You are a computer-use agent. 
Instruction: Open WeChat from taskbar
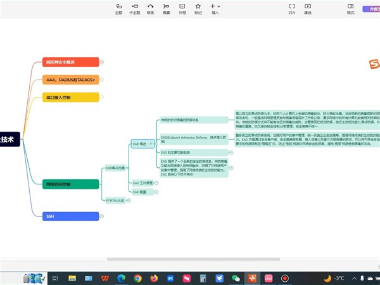(236, 278)
